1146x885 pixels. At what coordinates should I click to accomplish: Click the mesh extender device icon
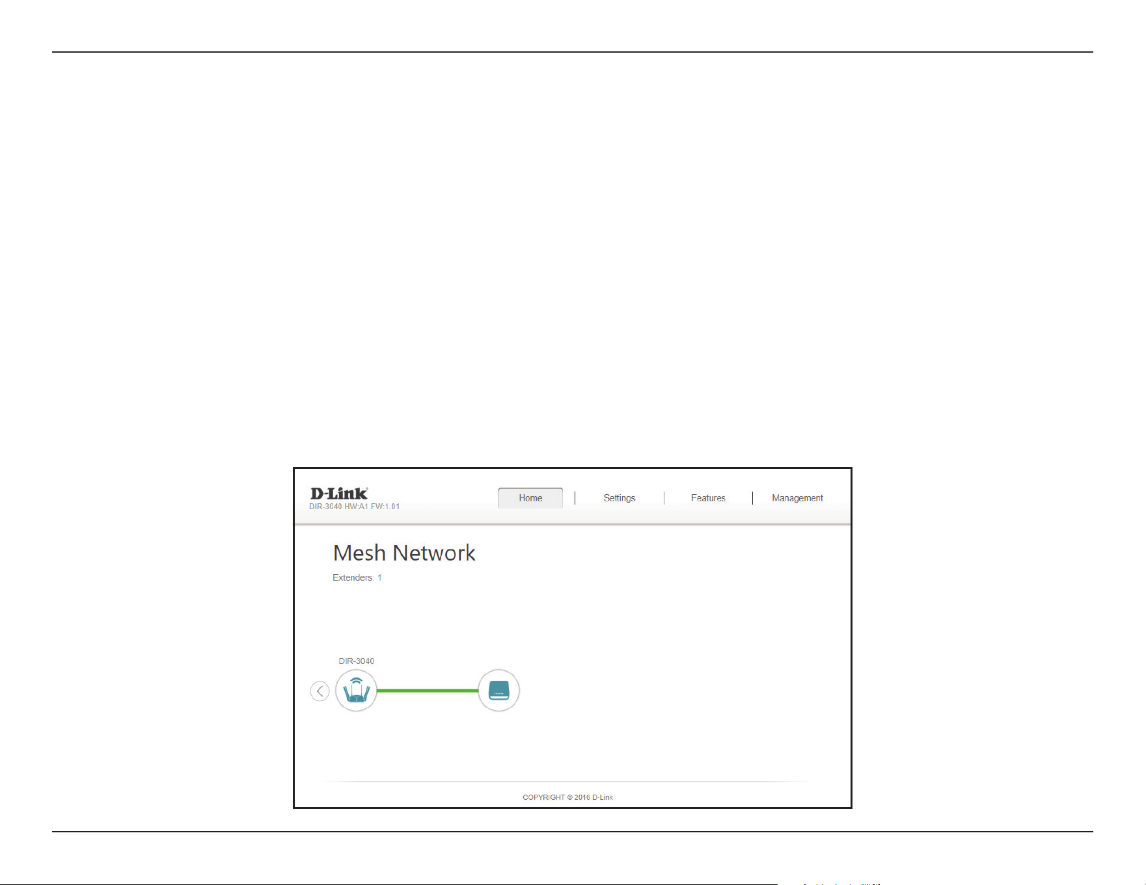coord(498,691)
